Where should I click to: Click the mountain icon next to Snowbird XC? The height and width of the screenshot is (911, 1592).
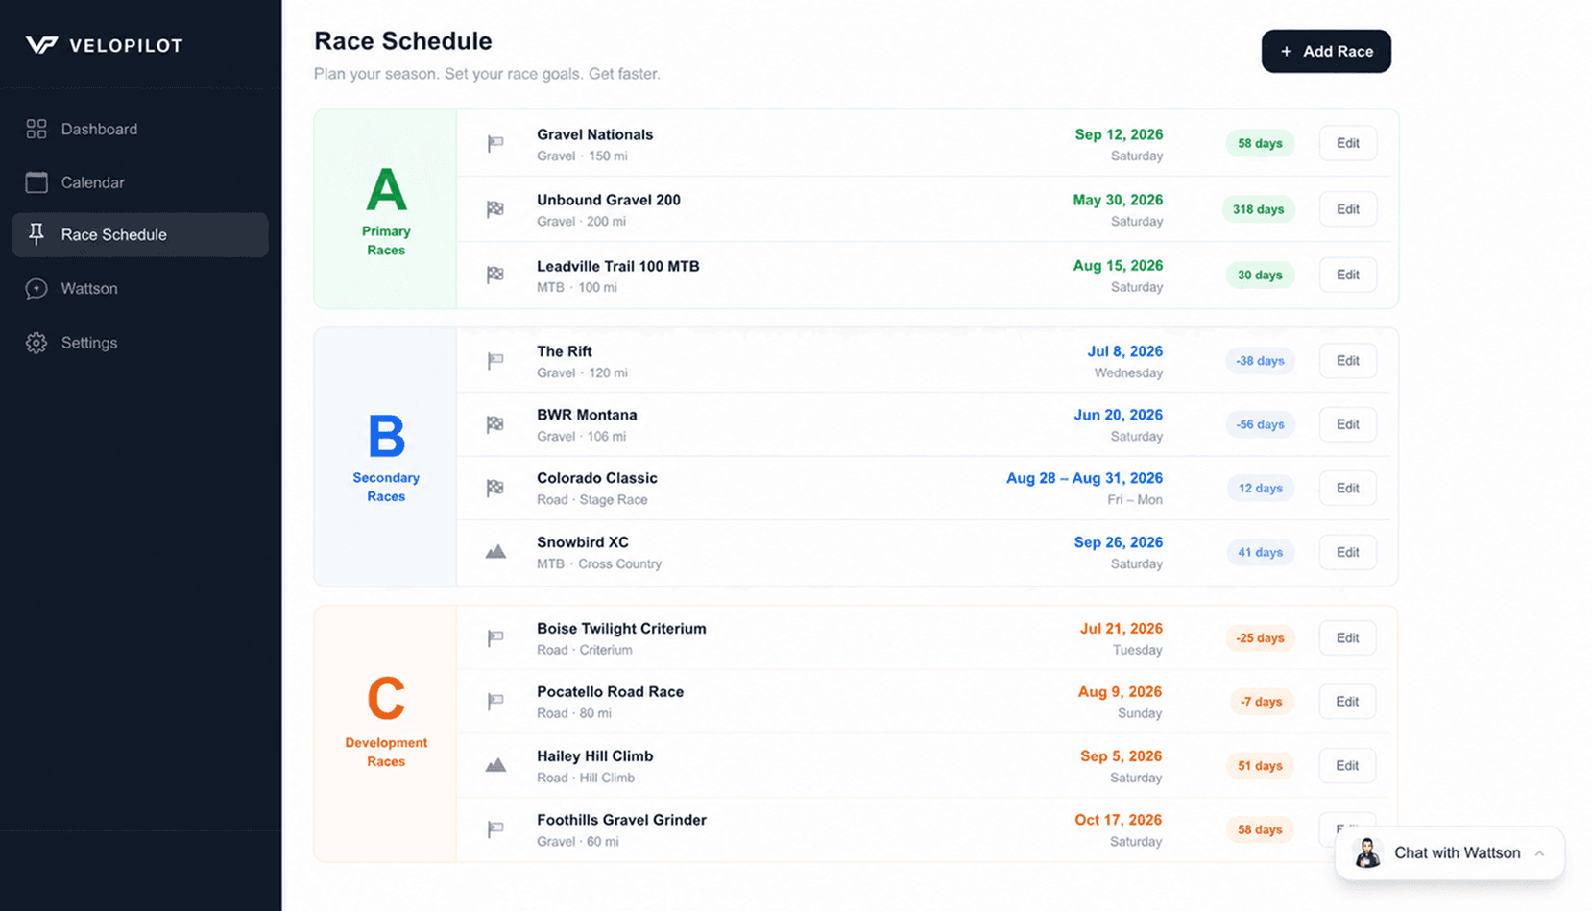coord(495,552)
